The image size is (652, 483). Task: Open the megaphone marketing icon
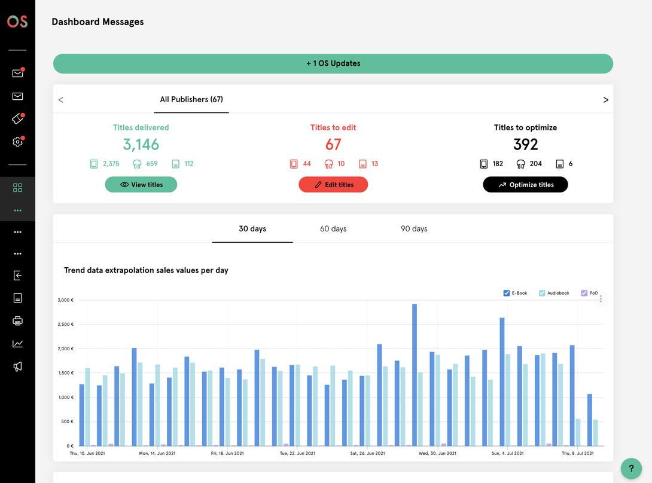pyautogui.click(x=17, y=366)
